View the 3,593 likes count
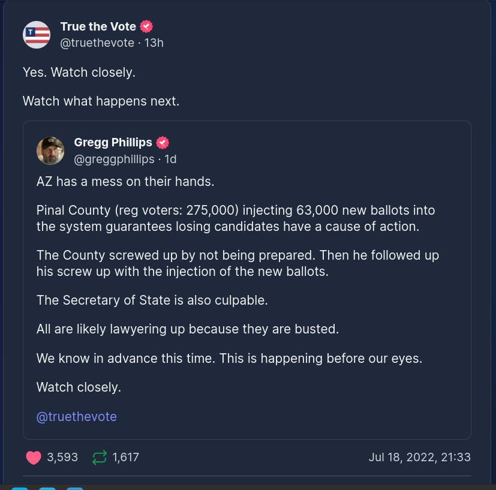 tap(62, 458)
